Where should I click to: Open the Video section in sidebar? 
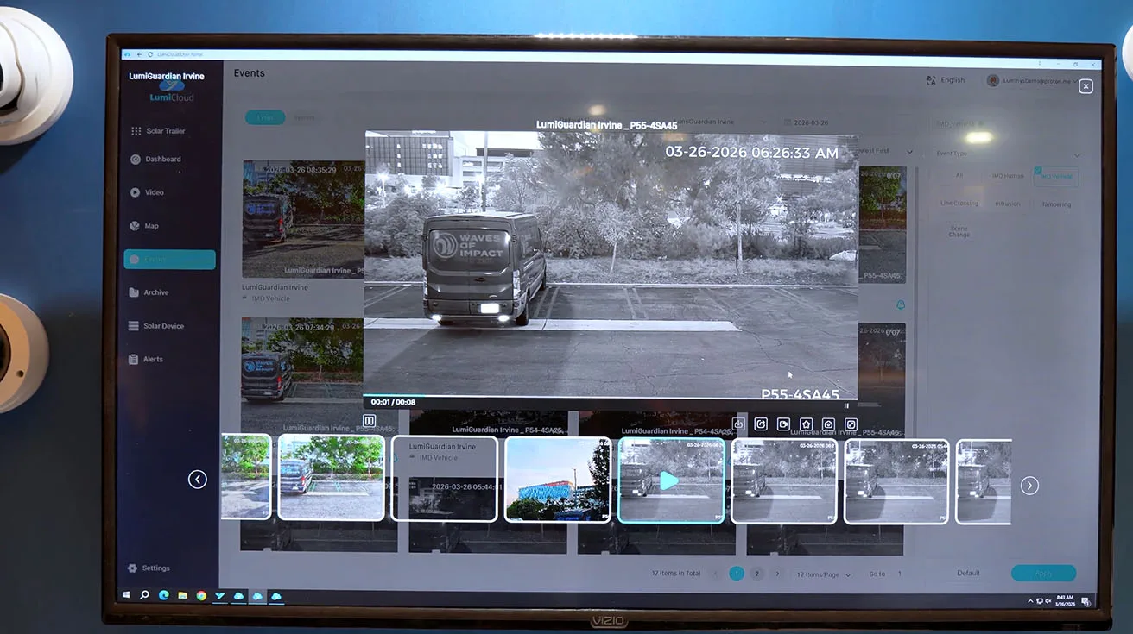coord(154,192)
